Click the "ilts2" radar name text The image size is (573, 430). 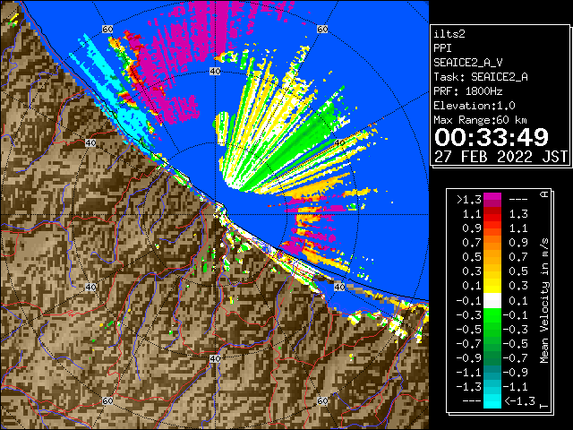click(x=449, y=34)
